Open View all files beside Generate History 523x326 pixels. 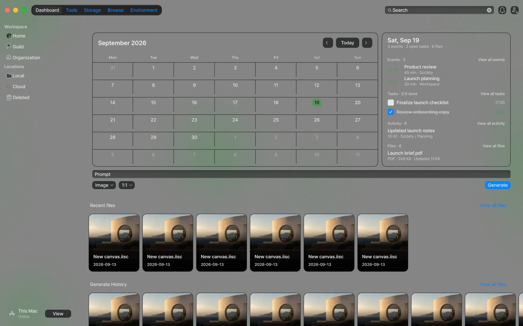click(493, 284)
